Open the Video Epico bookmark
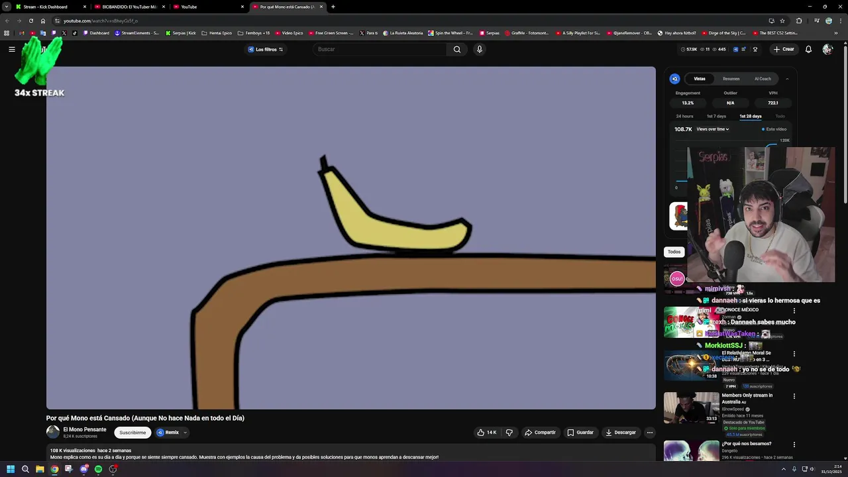 coord(288,33)
